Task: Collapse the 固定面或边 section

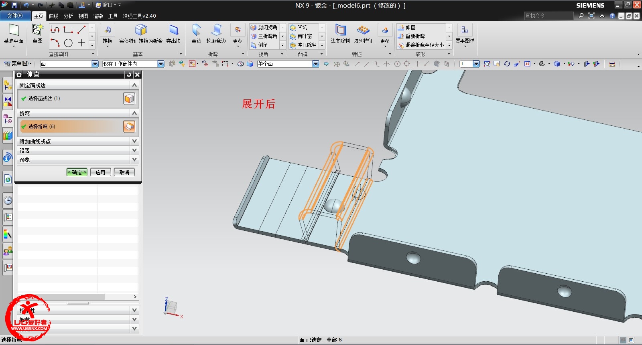Action: 134,85
